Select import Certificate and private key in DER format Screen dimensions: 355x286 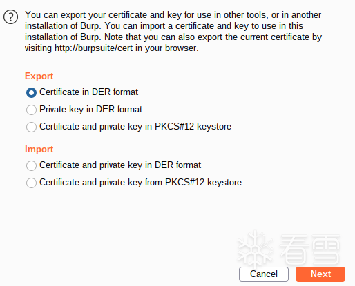tap(31, 165)
